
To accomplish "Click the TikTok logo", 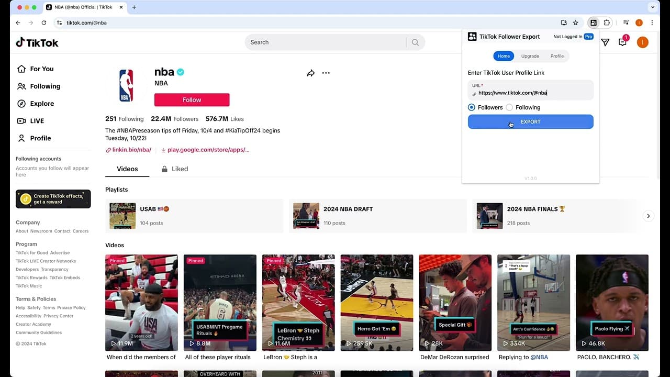I will [37, 42].
